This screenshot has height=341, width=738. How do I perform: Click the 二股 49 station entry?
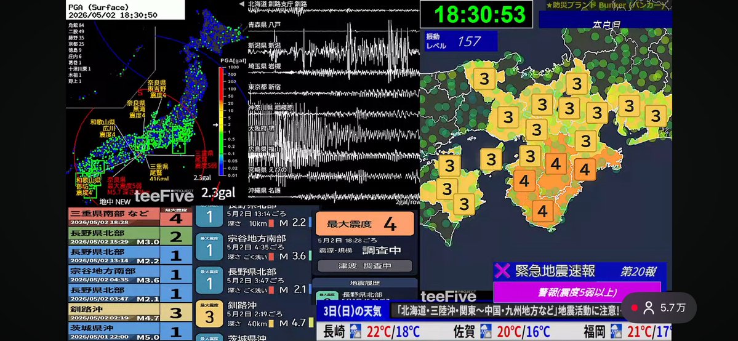pos(76,31)
